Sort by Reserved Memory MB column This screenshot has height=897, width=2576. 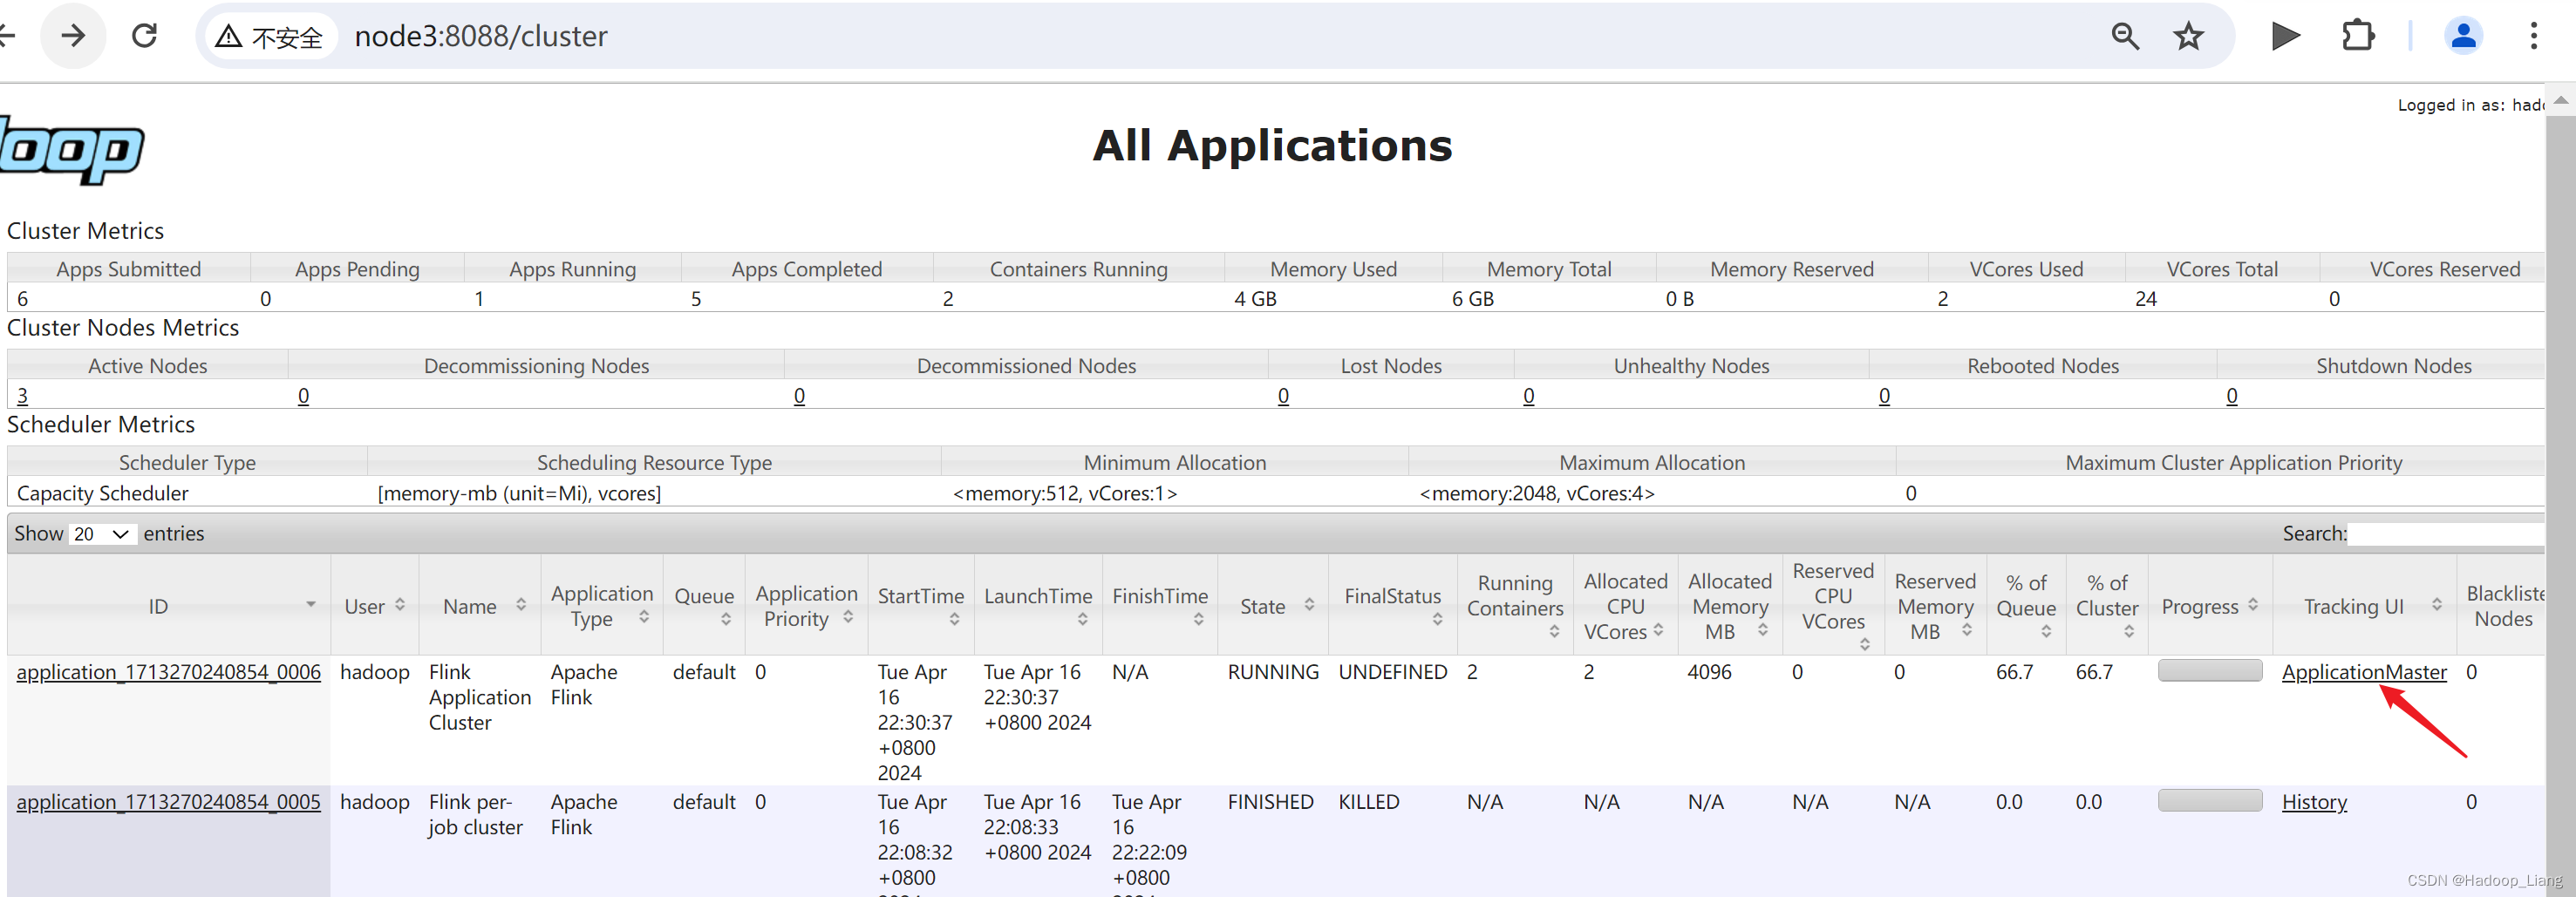(x=1935, y=606)
